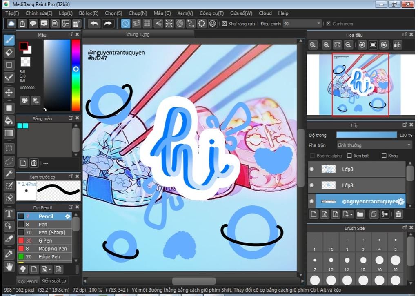Open Snap settings gear icon
This screenshot has width=418, height=296.
click(212, 23)
